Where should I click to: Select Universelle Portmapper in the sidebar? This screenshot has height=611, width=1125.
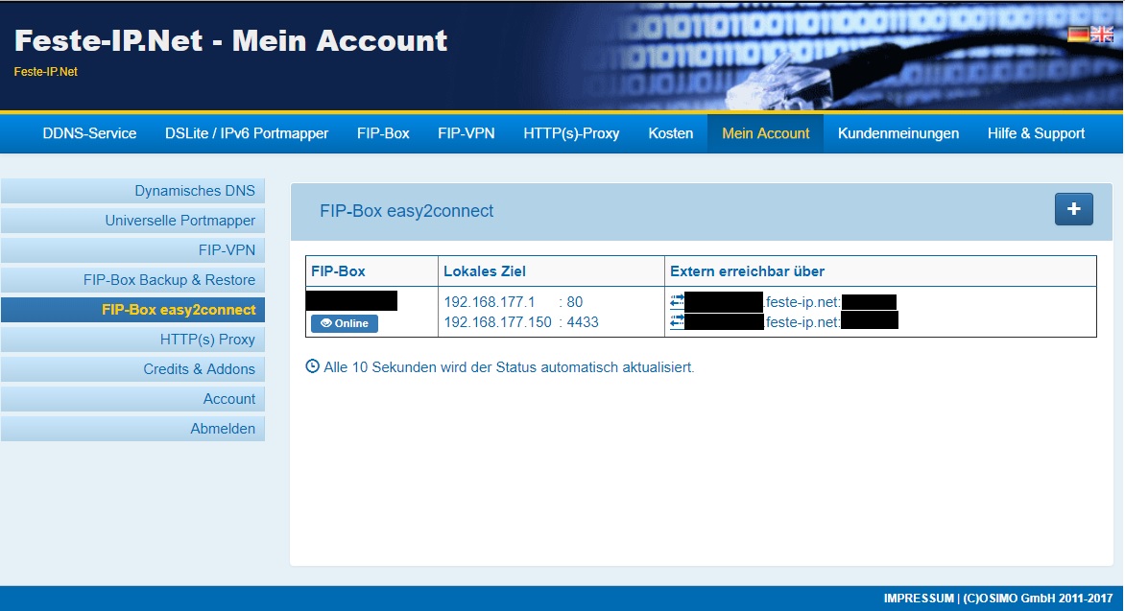point(180,221)
